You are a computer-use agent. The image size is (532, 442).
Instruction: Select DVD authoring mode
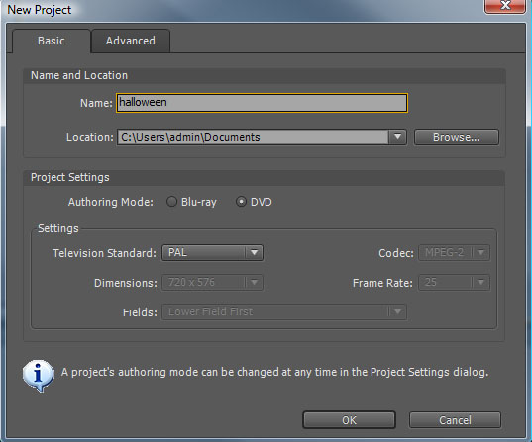241,202
